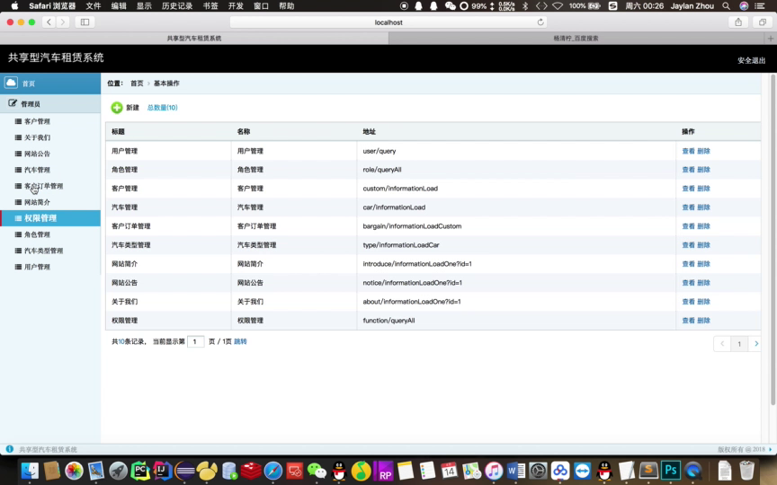The height and width of the screenshot is (485, 777).
Task: Open Finder from the Dock
Action: [x=30, y=471]
